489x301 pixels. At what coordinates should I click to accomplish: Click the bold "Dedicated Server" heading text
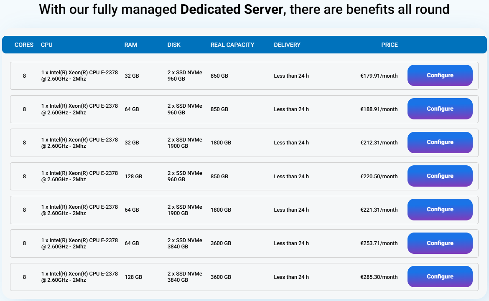(232, 9)
